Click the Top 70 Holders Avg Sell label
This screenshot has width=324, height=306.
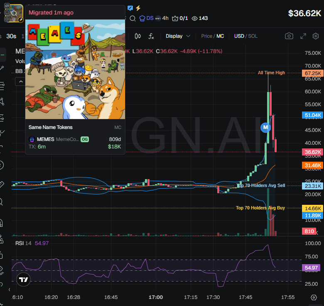260,186
